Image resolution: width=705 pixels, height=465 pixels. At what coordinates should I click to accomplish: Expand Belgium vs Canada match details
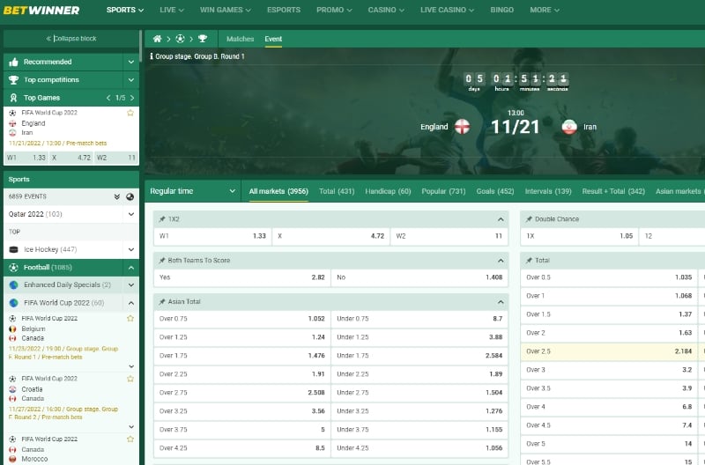click(131, 366)
